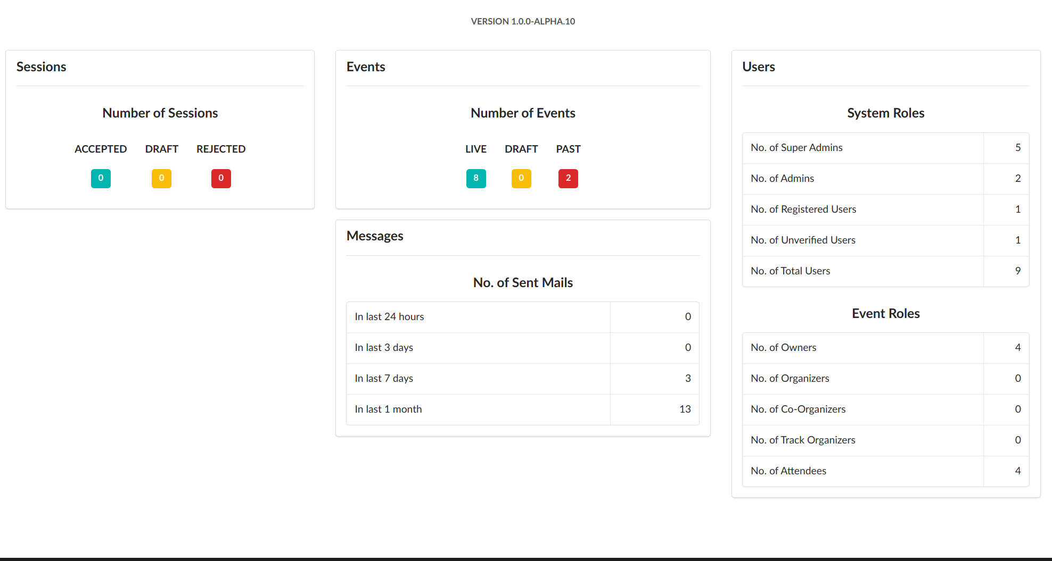
Task: Select the 'No. of Registered Users' row
Action: click(x=886, y=210)
